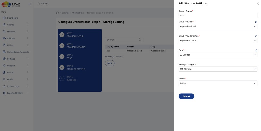Expand the System Logs menu chevron
Viewport: 261px width, 131px height.
coord(28,86)
